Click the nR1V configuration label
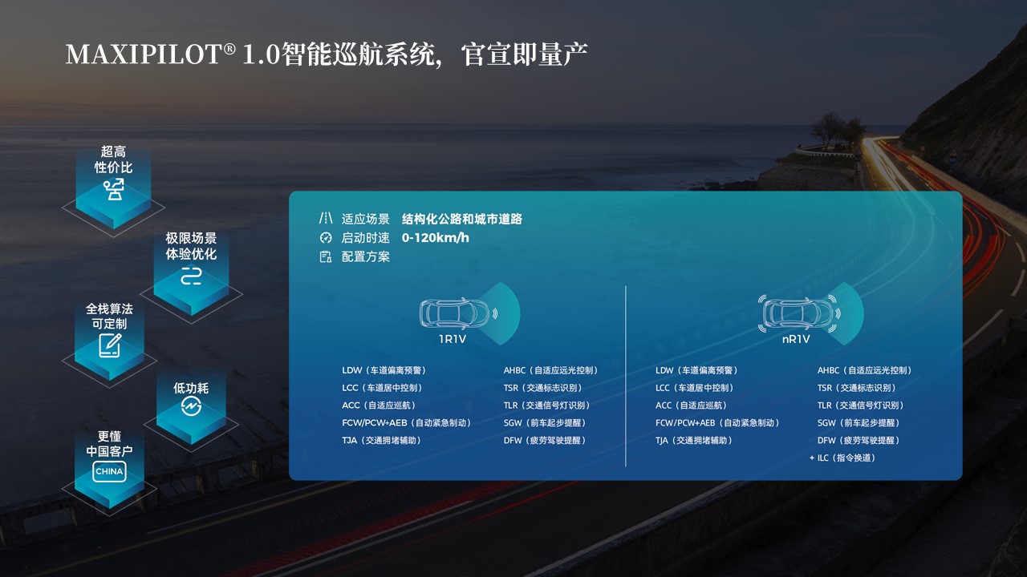Image resolution: width=1027 pixels, height=577 pixels. pyautogui.click(x=796, y=339)
